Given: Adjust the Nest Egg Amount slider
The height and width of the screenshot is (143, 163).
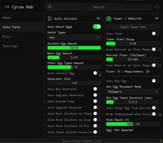Looking at the screenshot, I should [74, 57].
